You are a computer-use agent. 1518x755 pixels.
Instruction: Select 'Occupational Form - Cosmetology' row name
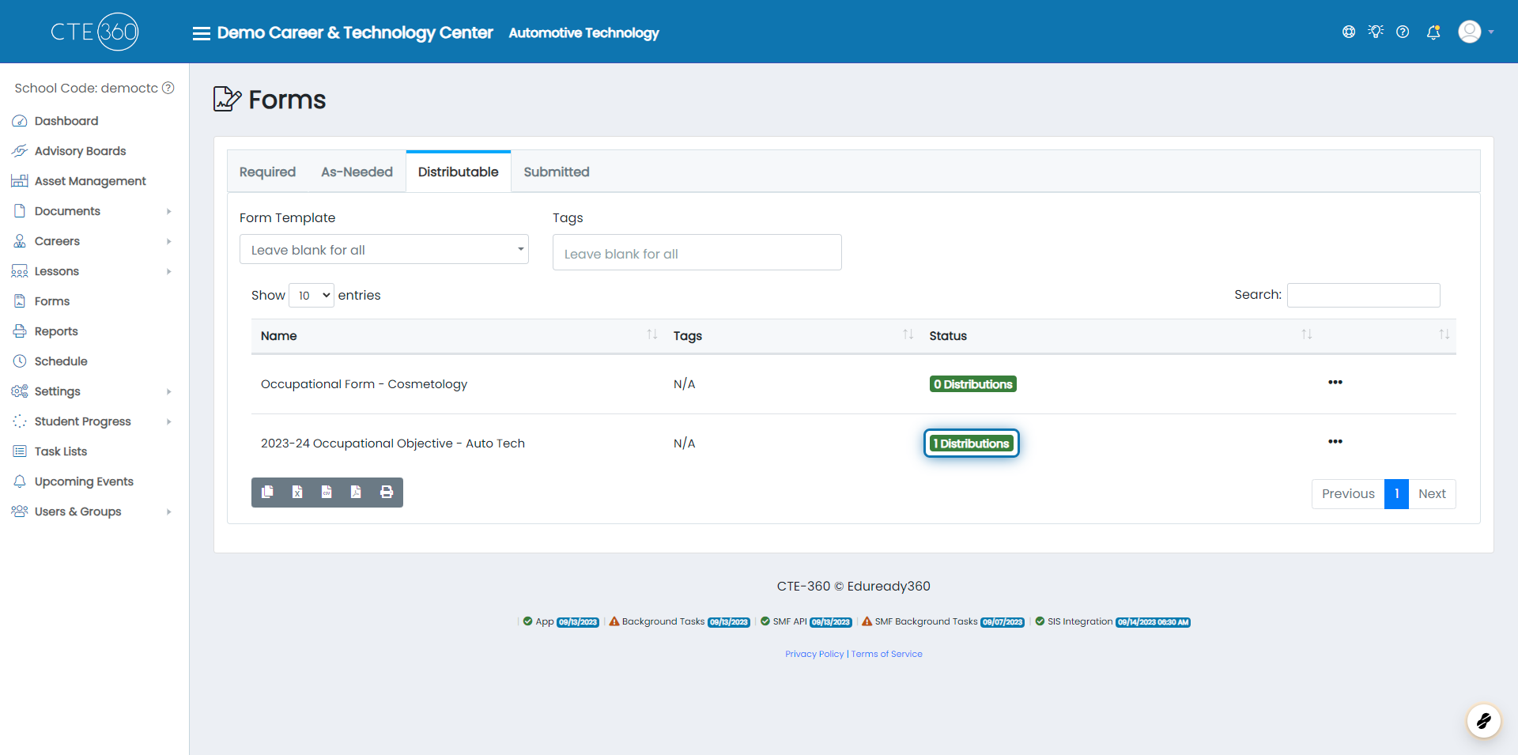[x=364, y=384]
